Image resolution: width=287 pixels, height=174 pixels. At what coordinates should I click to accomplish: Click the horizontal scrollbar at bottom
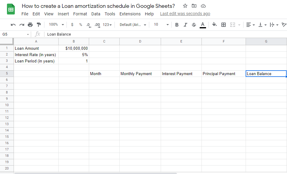tap(95, 173)
